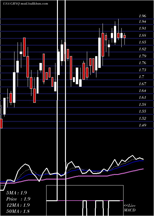The height and width of the screenshot is (216, 154).
Task: Select the 1.85 price axis label
Action: [x=142, y=42]
